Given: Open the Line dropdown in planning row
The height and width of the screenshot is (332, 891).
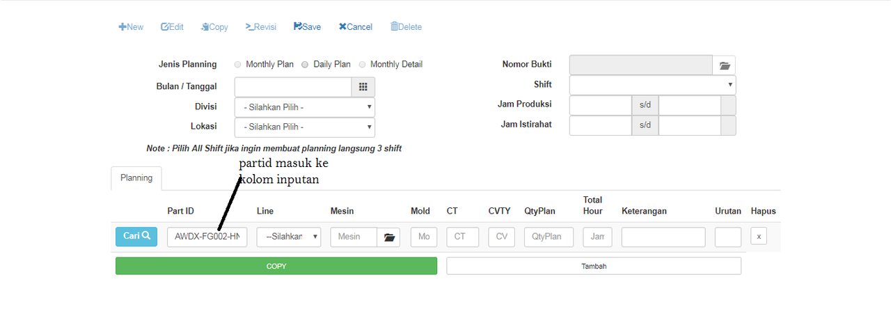Looking at the screenshot, I should [x=289, y=237].
